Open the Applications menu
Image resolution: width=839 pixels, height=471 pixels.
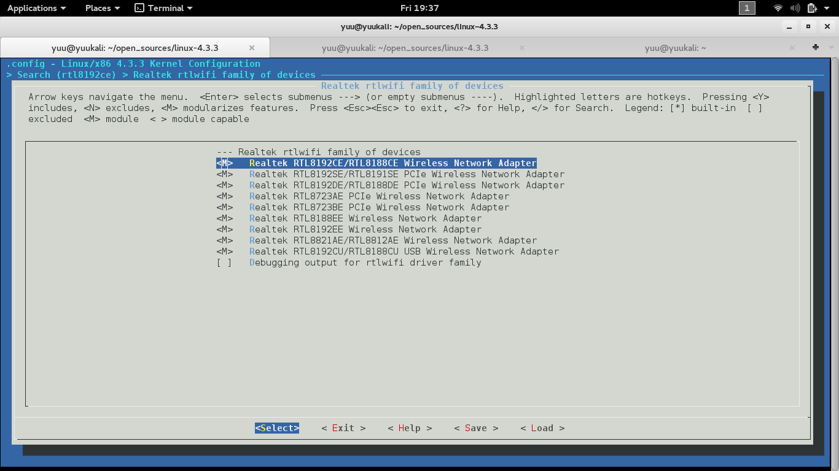(x=36, y=8)
